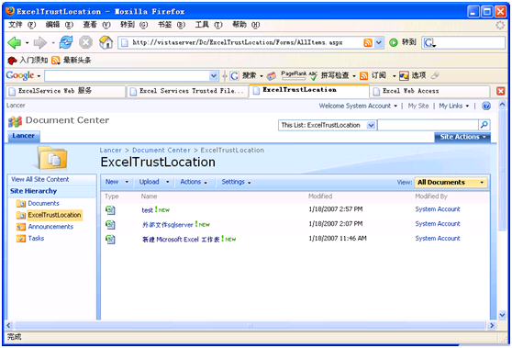Click View All Site Content link
This screenshot has height=348, width=512.
(40, 179)
